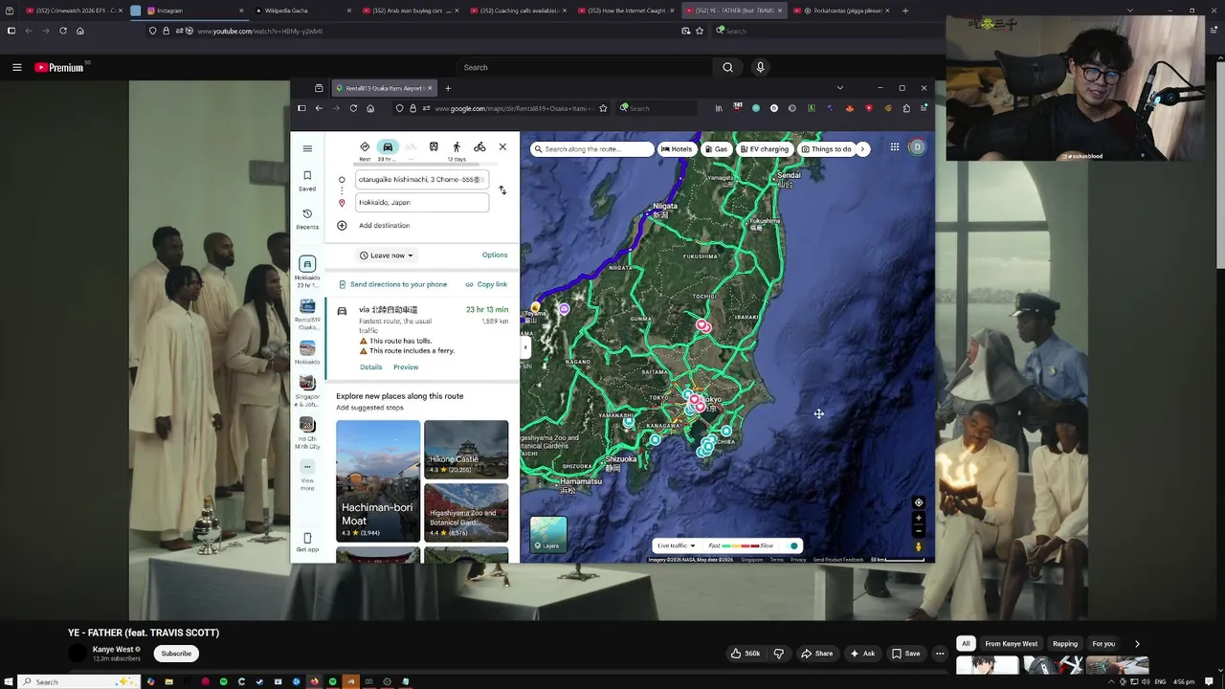Image resolution: width=1225 pixels, height=689 pixels.
Task: Open Windows Start menu
Action: [9, 681]
